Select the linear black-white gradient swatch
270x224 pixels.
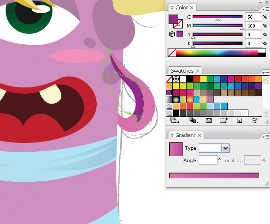pyautogui.click(x=169, y=99)
